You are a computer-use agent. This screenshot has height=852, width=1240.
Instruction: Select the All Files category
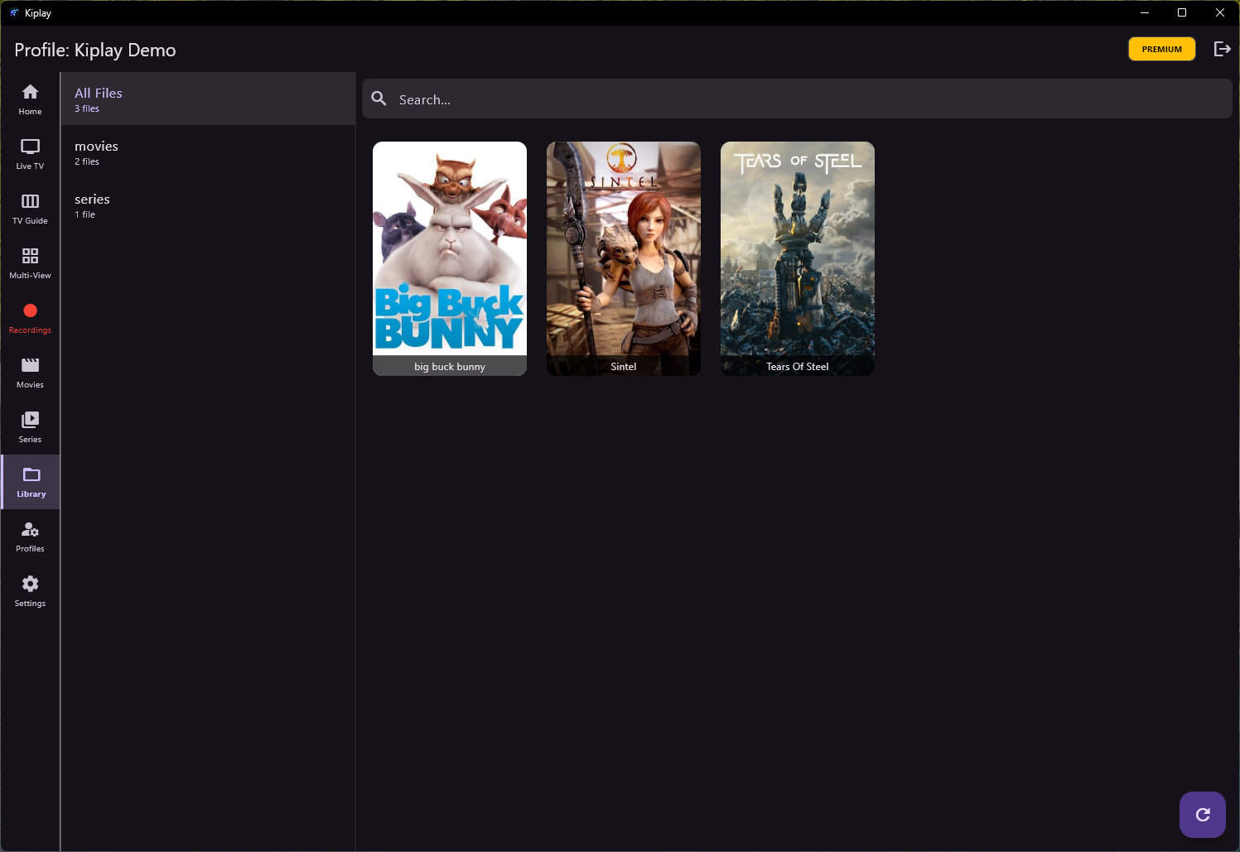(x=208, y=99)
